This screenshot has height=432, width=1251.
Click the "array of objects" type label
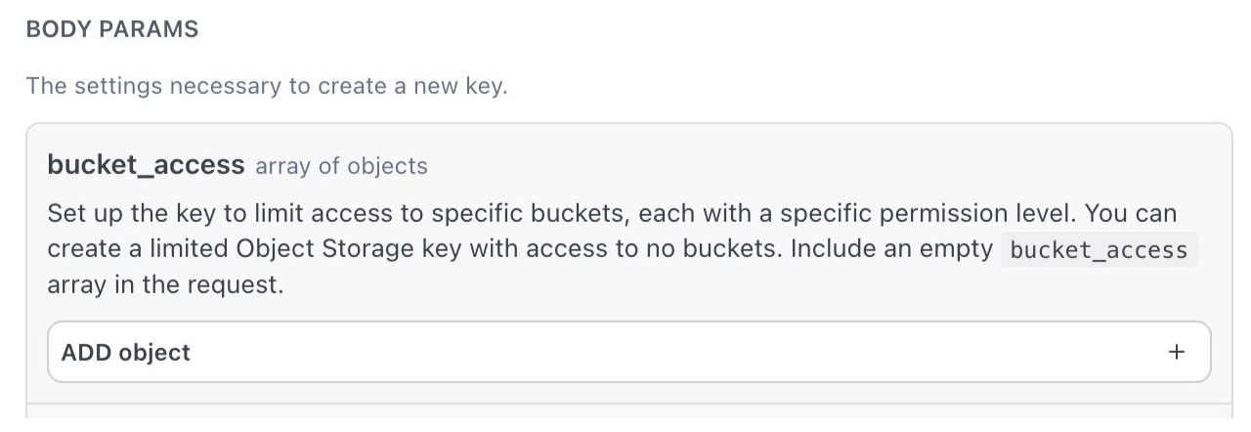click(341, 166)
